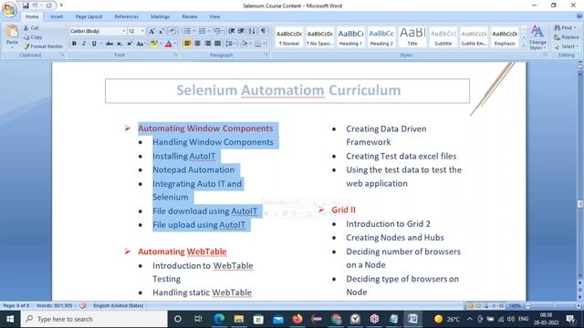Screen dimensions: 584x328
Task: Sort the selected paragraphs
Action: (x=252, y=31)
